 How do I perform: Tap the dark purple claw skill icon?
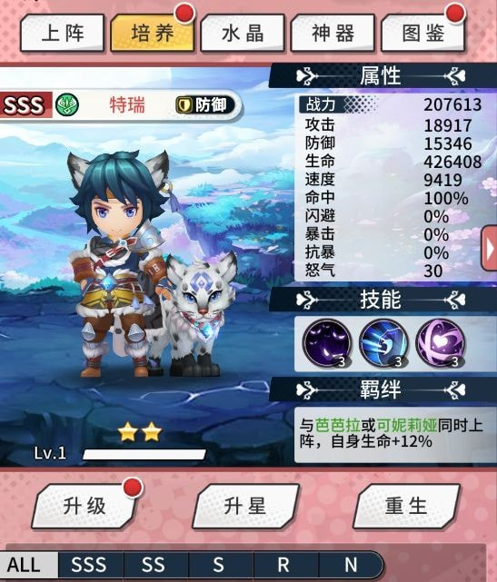327,343
